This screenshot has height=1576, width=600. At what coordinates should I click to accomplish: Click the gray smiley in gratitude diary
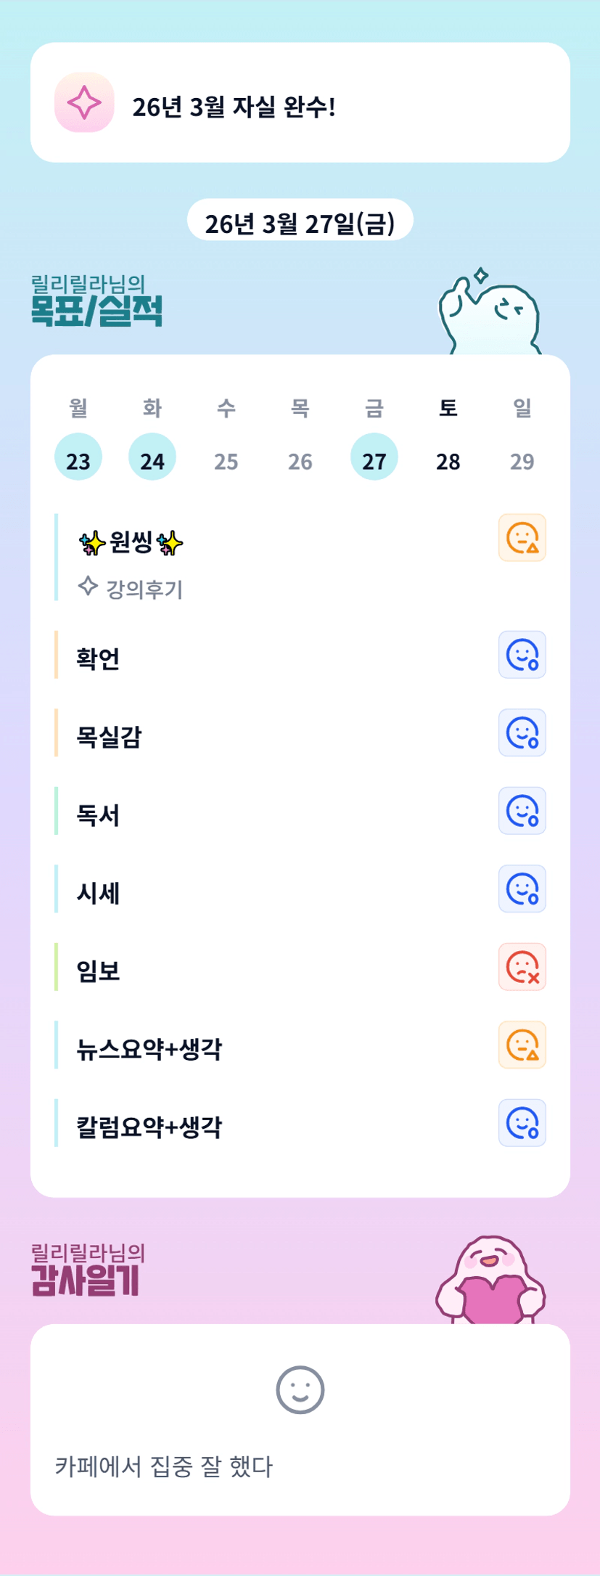pyautogui.click(x=300, y=1390)
